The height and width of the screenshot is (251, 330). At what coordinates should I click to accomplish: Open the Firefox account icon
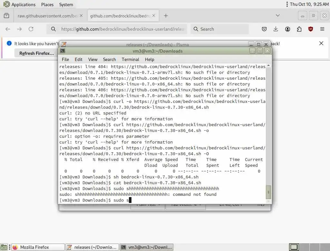point(287,29)
